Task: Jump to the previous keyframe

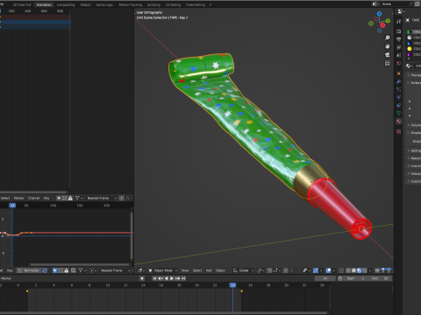Action: (x=161, y=278)
